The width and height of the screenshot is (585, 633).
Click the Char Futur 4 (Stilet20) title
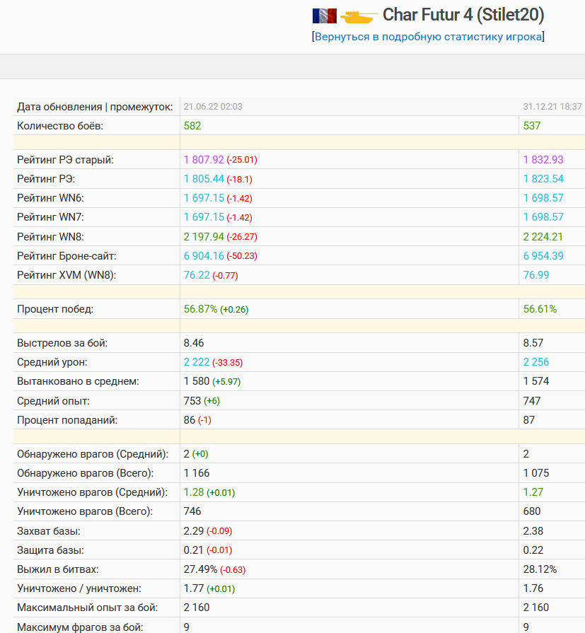coord(463,15)
